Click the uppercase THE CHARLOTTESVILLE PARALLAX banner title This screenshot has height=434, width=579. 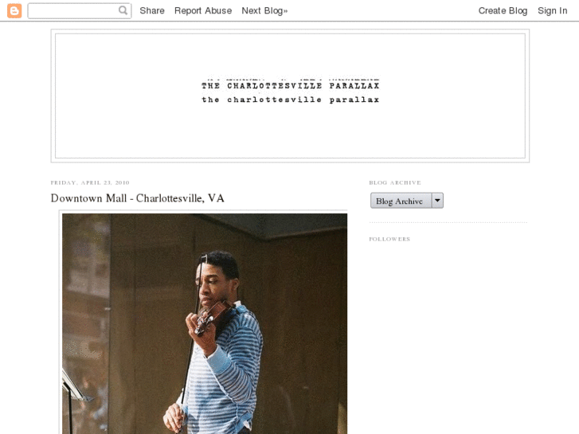(x=290, y=86)
